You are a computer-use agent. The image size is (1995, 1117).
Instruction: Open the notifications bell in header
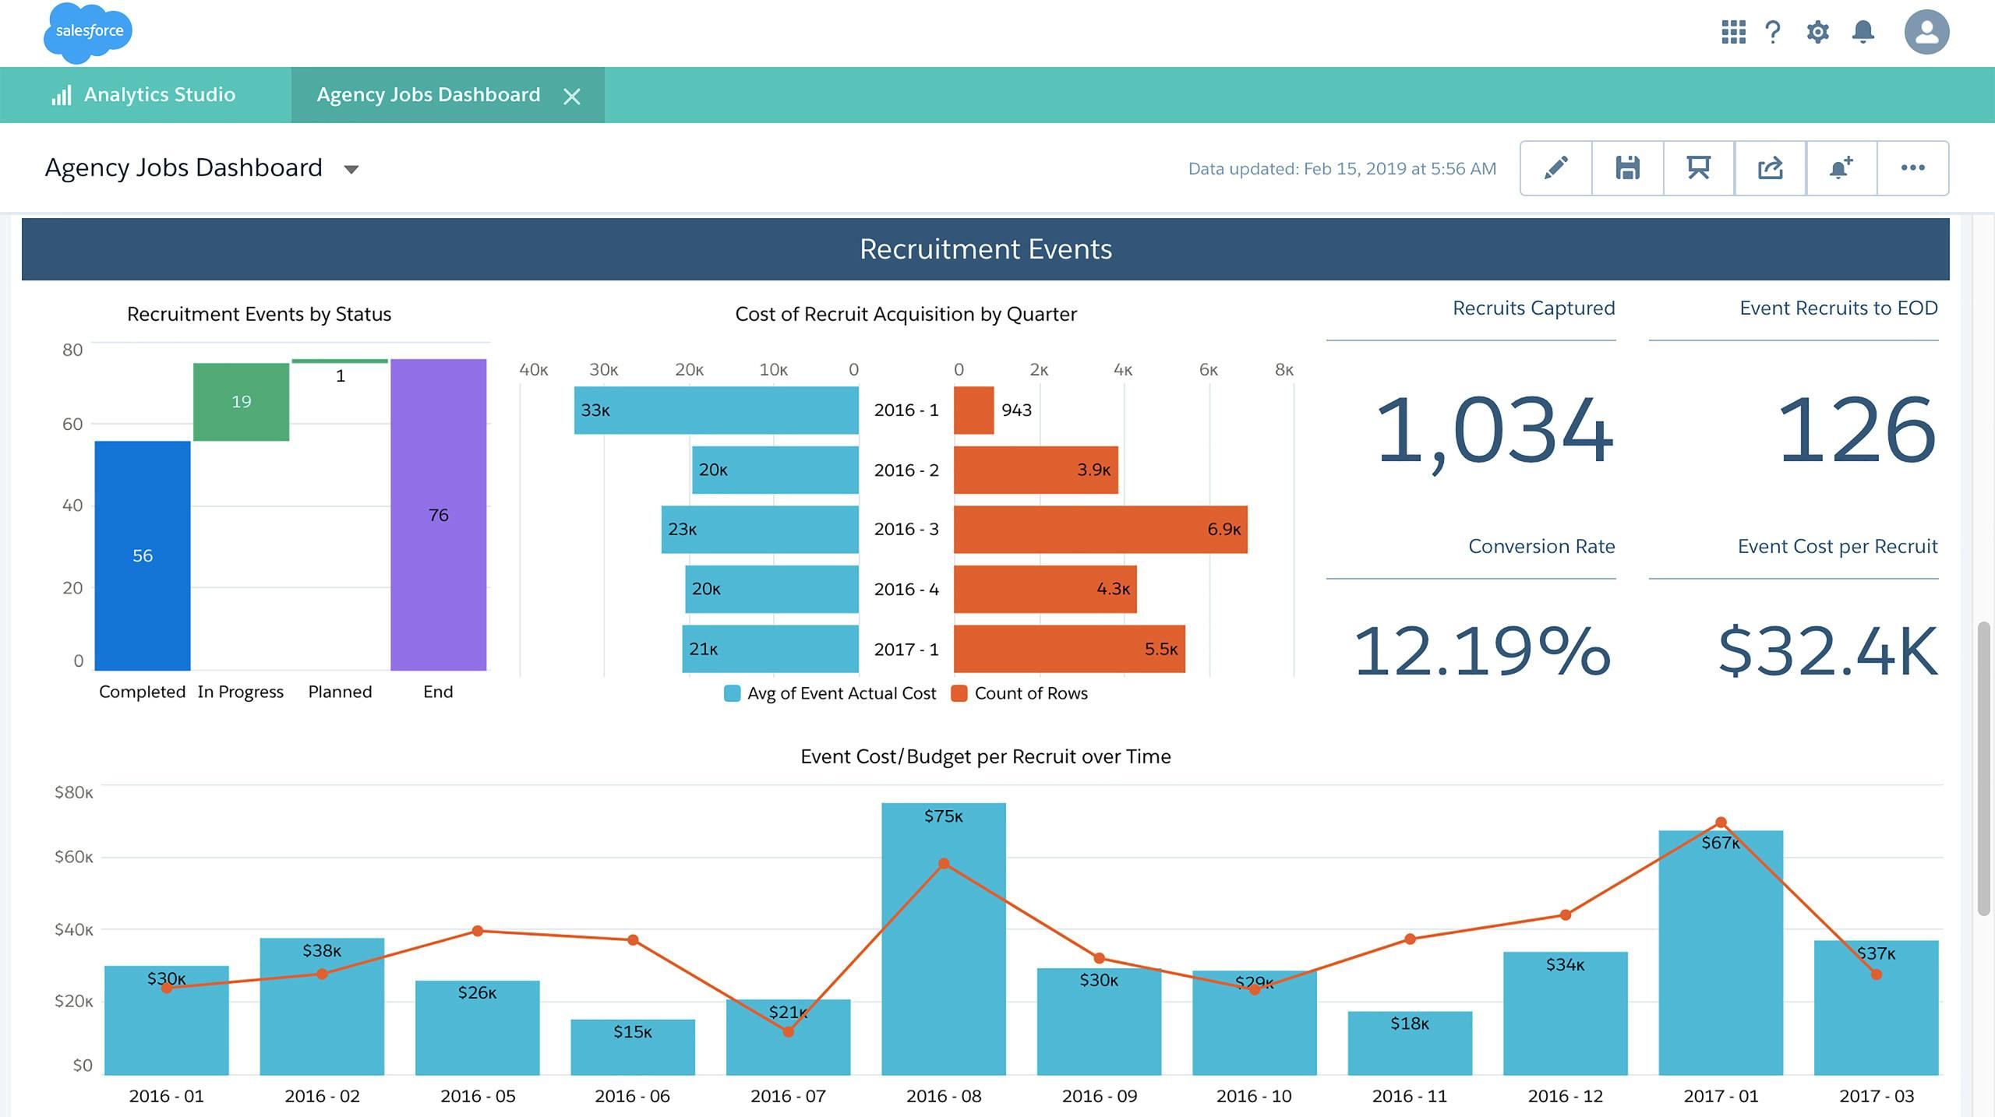[x=1863, y=32]
